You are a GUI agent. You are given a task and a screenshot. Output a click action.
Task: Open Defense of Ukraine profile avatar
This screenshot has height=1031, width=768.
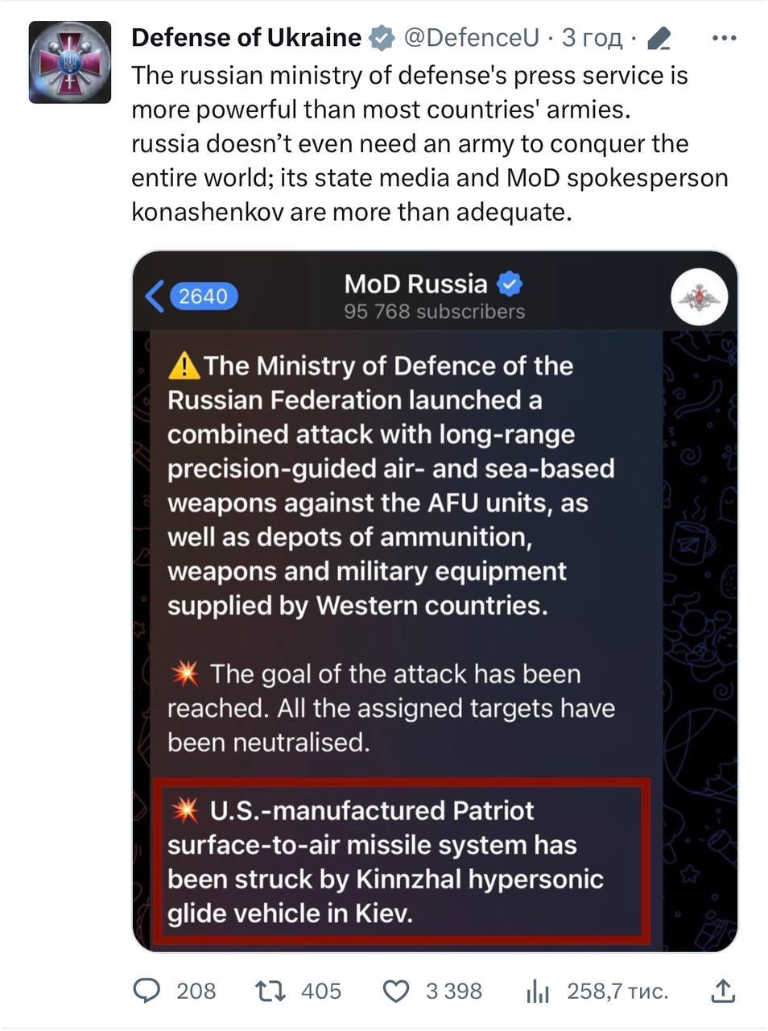click(69, 62)
